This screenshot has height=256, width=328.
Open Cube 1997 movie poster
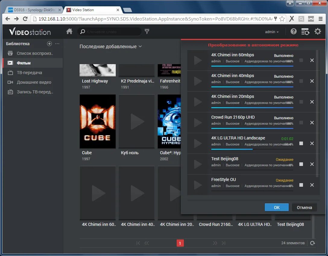tap(98, 121)
